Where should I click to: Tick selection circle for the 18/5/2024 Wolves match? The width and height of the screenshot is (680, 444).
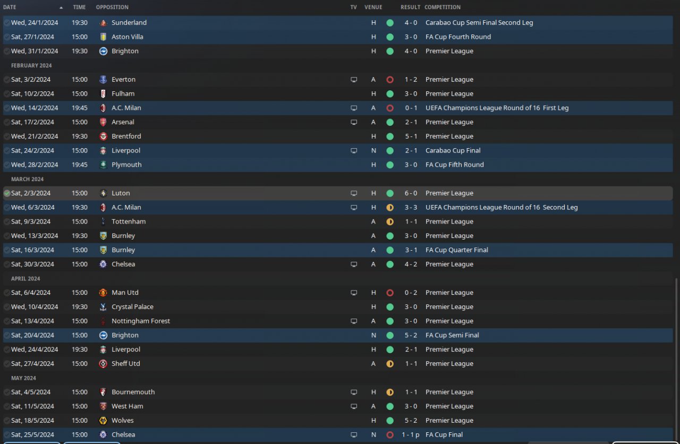7,421
